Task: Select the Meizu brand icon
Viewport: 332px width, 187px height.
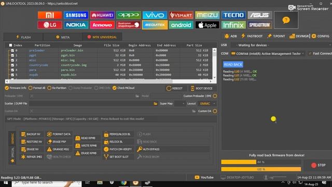Action: click(x=208, y=15)
